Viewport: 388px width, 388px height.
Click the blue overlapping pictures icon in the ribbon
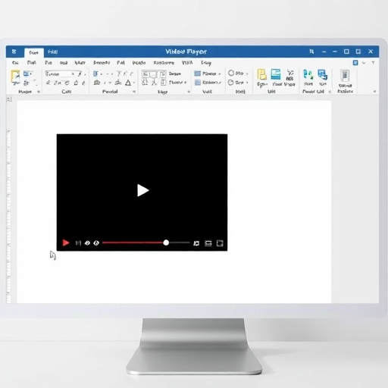(323, 75)
